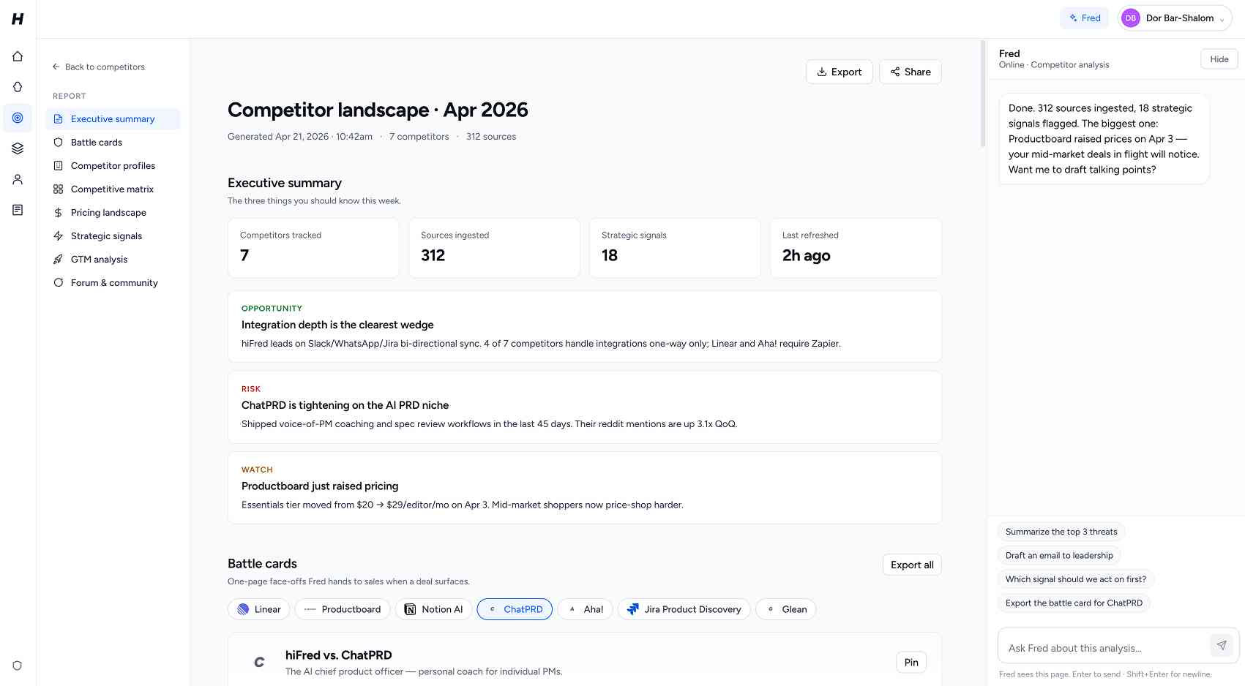Select the Linear battle card chip

pyautogui.click(x=259, y=609)
